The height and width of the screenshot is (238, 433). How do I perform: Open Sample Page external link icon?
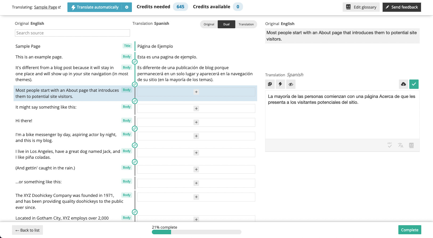pyautogui.click(x=59, y=7)
